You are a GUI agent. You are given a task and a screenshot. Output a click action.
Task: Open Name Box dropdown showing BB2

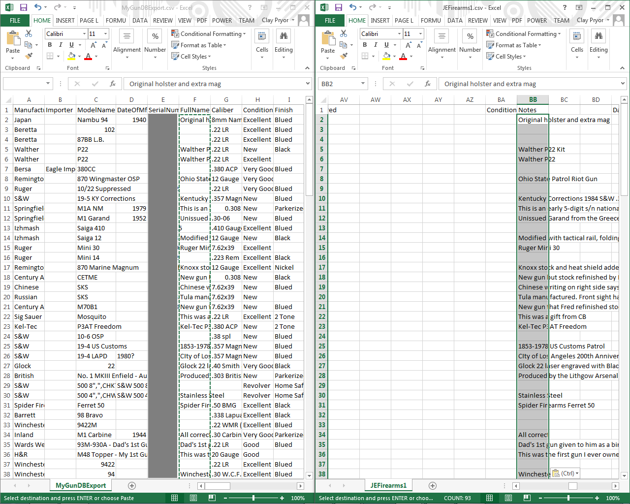click(363, 84)
